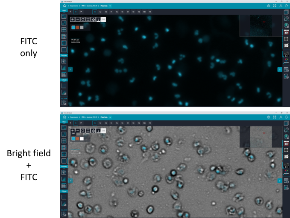Show the next field arrow in FITC only window
290x218 pixels.
[280, 69]
